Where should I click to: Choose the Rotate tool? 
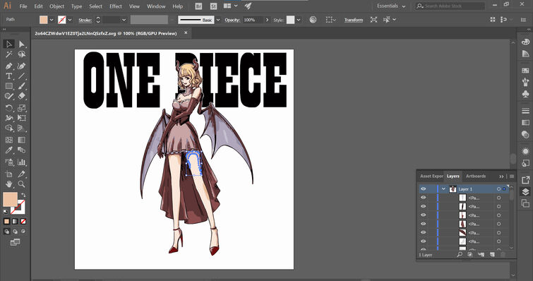(x=9, y=109)
